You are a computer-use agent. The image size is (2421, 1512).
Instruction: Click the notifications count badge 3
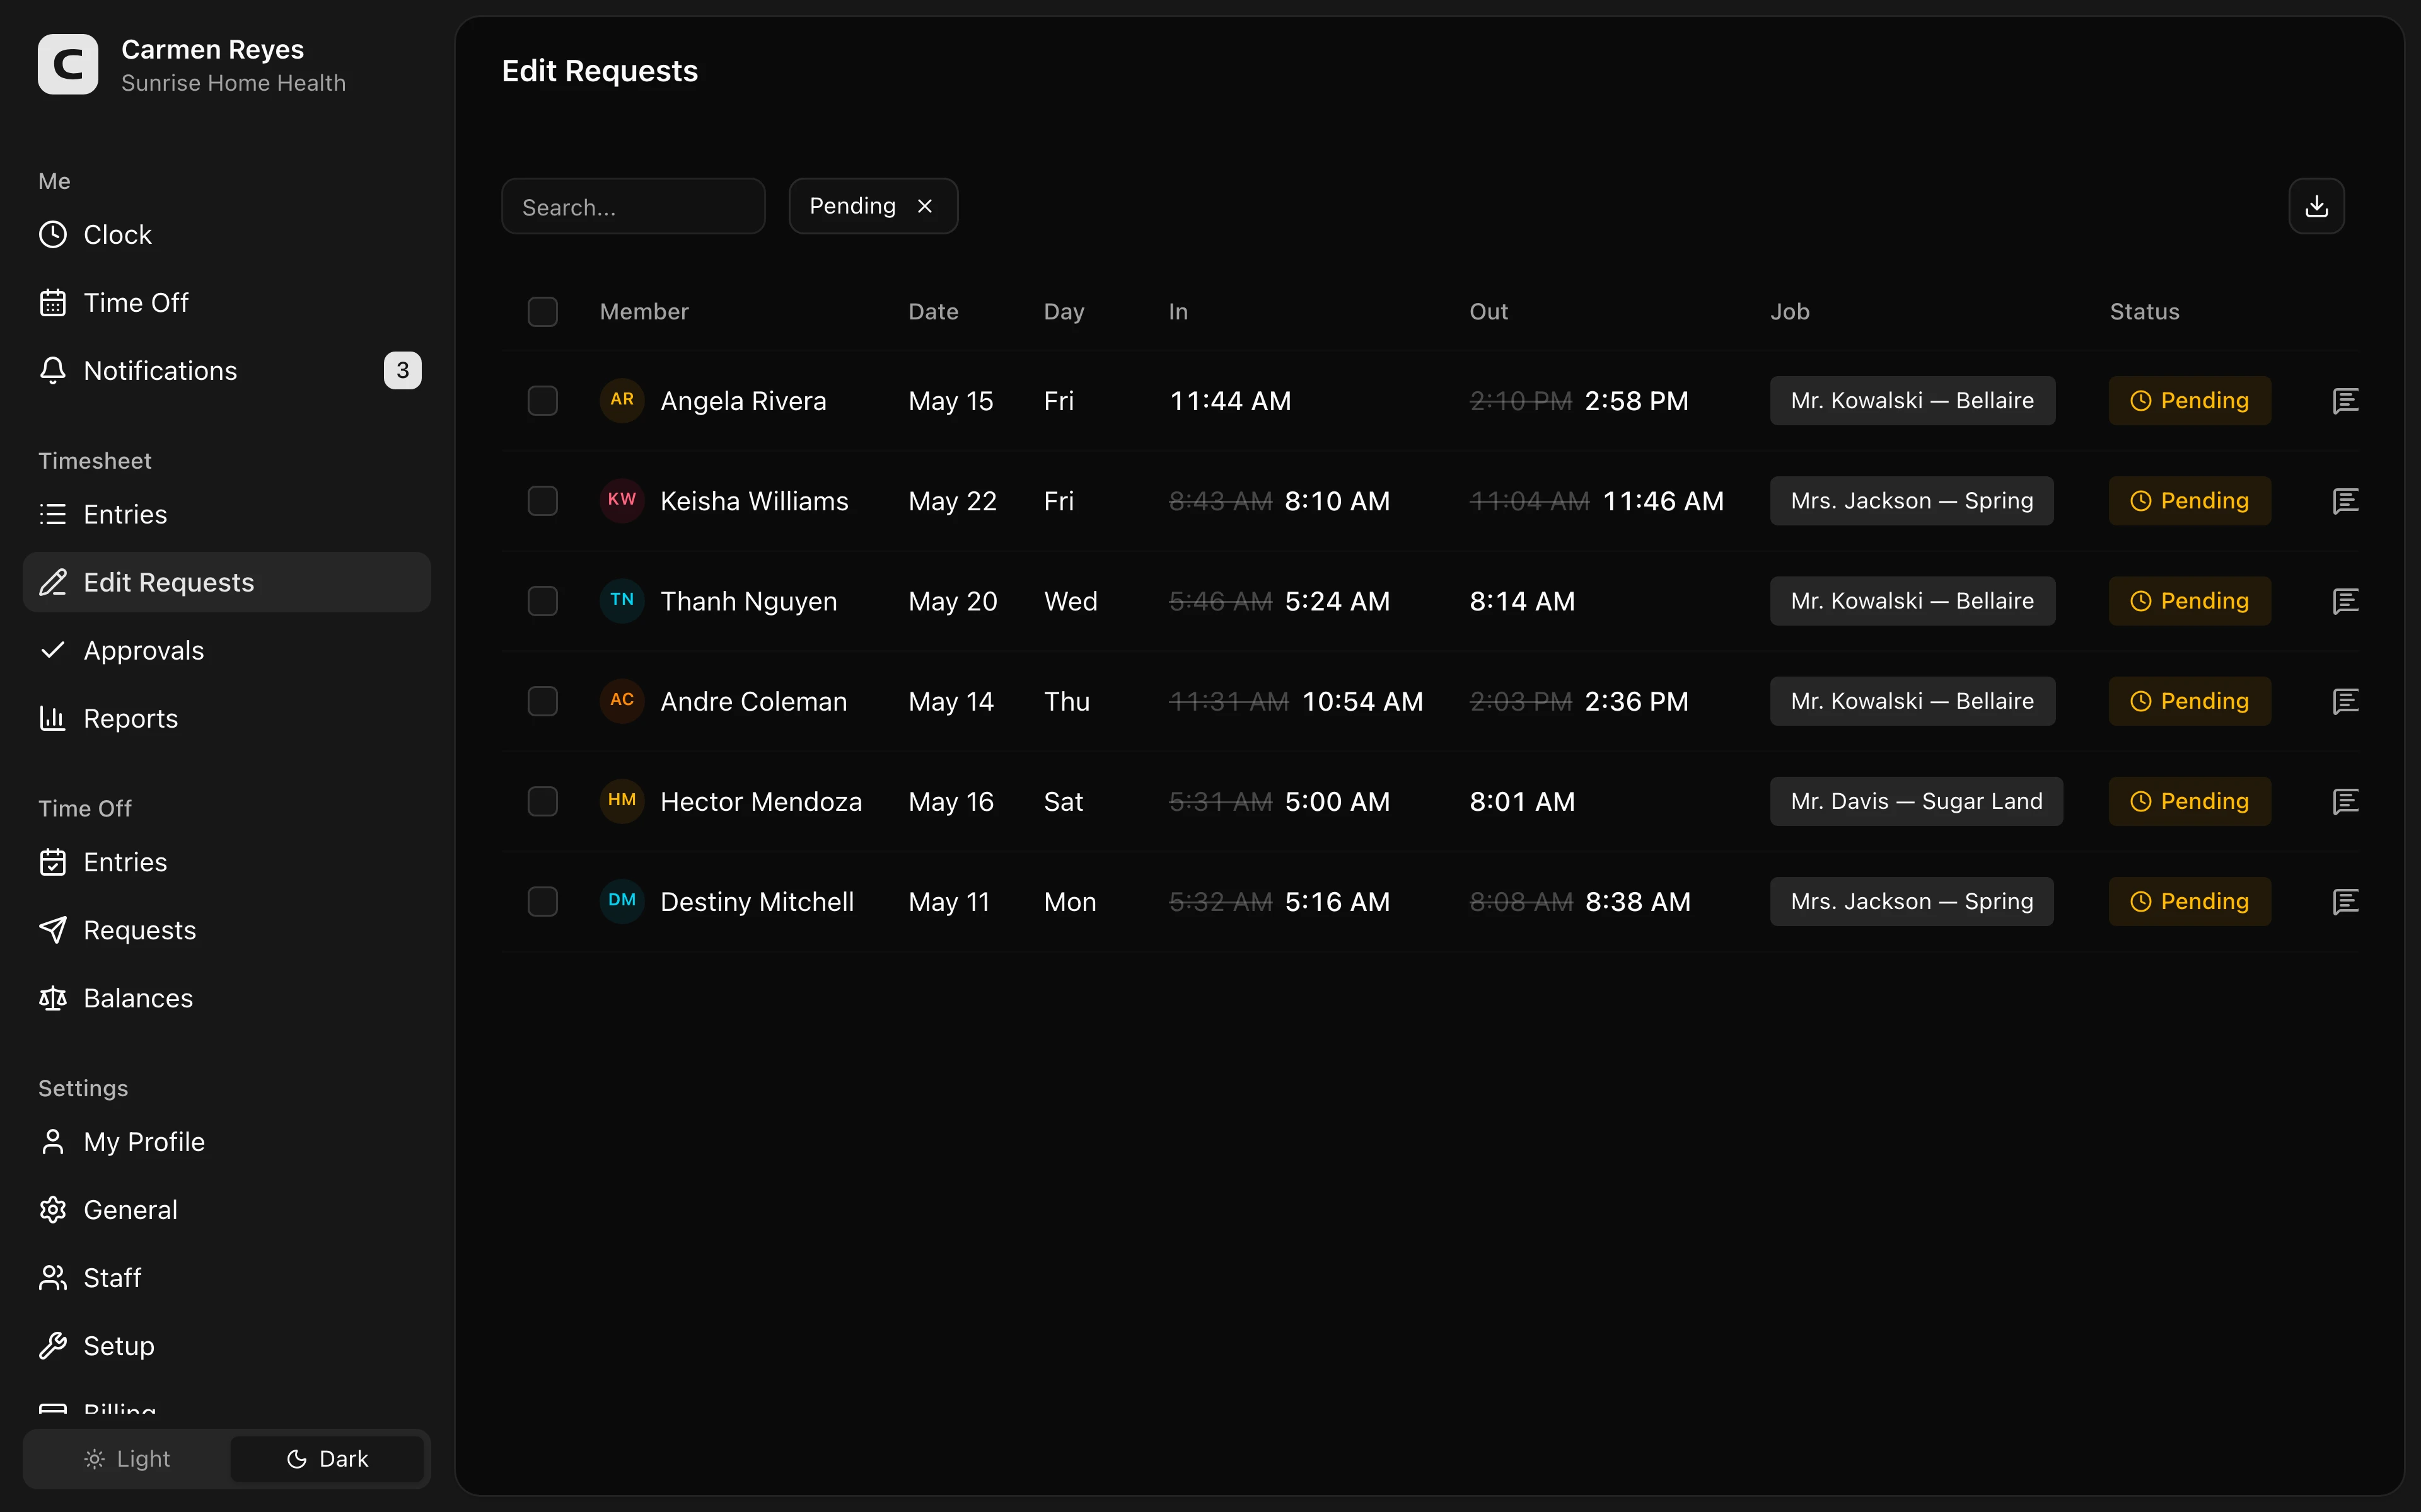click(x=402, y=371)
